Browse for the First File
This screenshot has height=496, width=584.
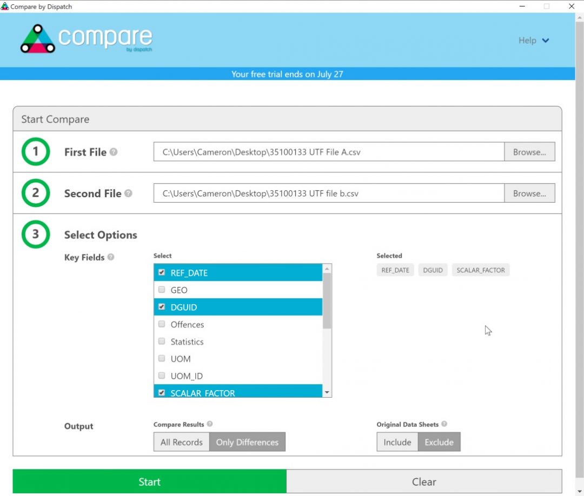coord(530,152)
